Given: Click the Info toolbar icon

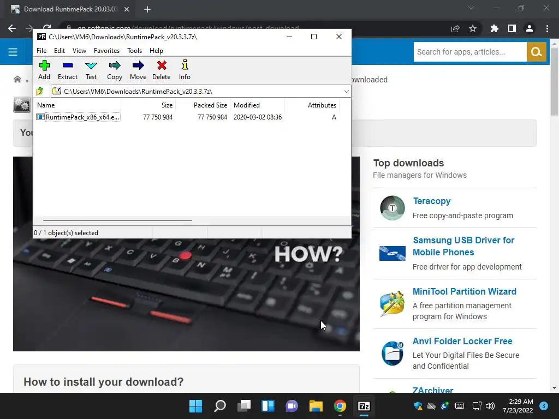Looking at the screenshot, I should [185, 65].
